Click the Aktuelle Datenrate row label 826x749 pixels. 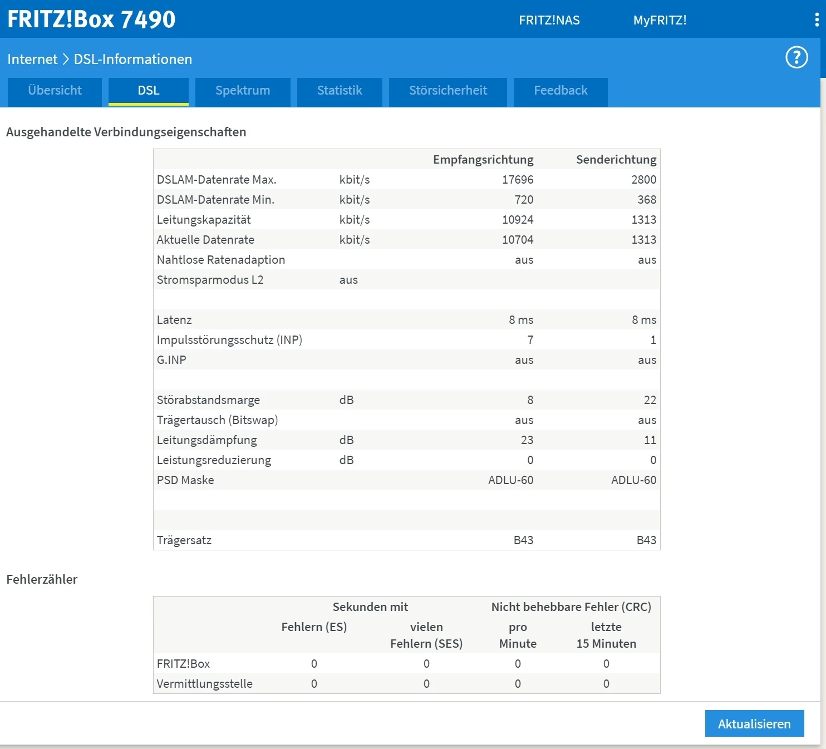[x=205, y=240]
